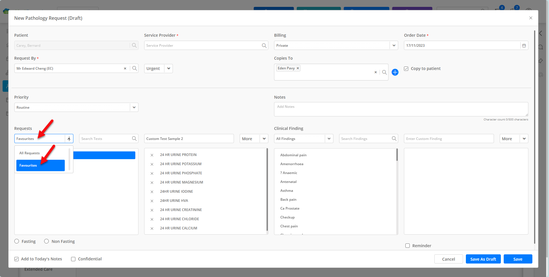Remove 24 HR URINE PROTEIN test
This screenshot has height=277, width=549.
[152, 155]
